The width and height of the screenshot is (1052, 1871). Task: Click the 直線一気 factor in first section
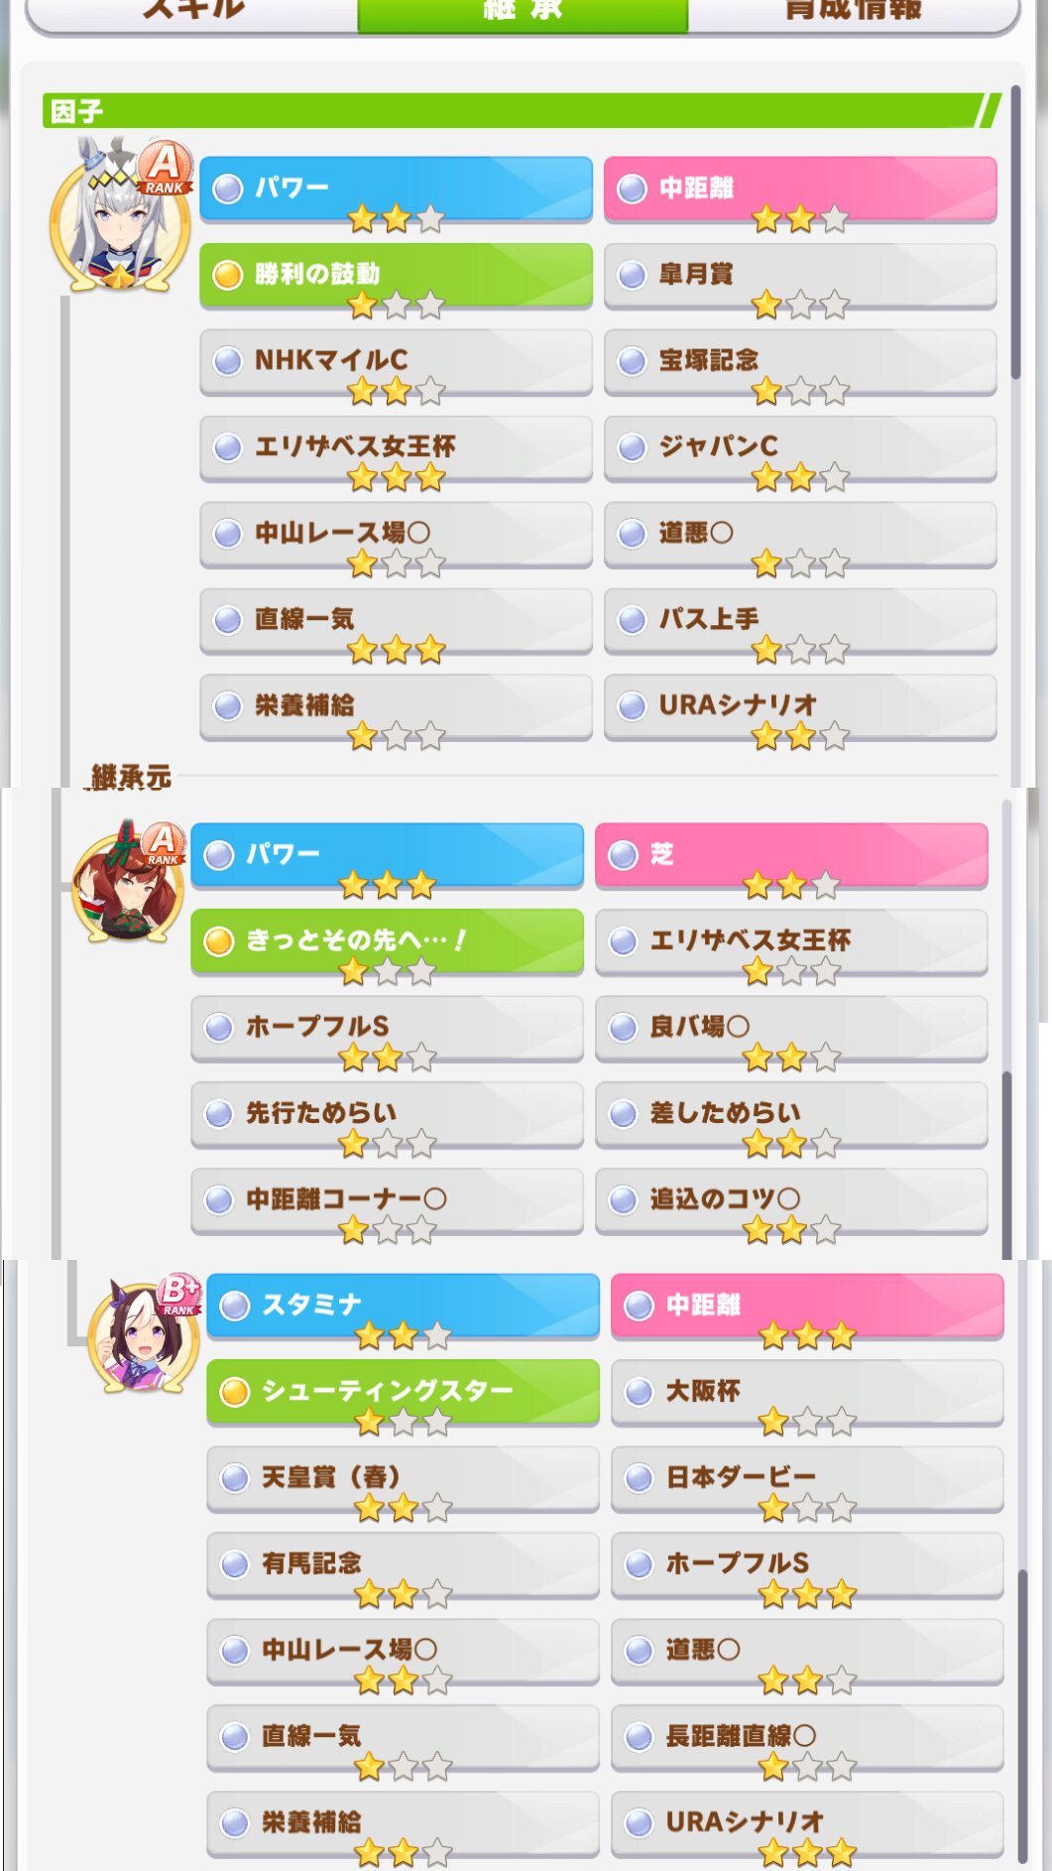396,619
